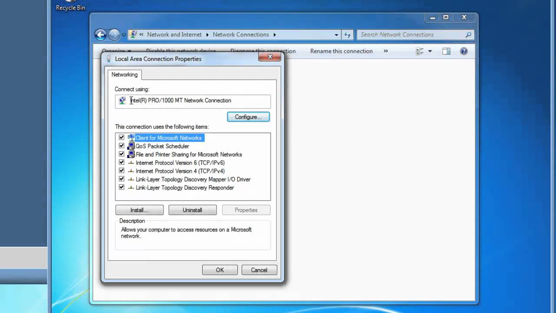The height and width of the screenshot is (313, 556).
Task: Click the Discovery Responder protocol icon
Action: [x=131, y=187]
